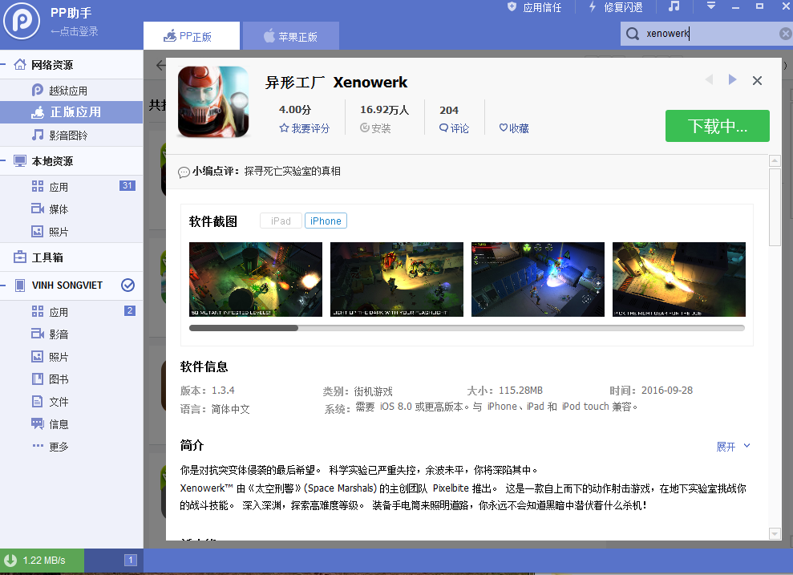This screenshot has width=793, height=575.
Task: Expand the 简介 description with 展开
Action: (x=733, y=447)
